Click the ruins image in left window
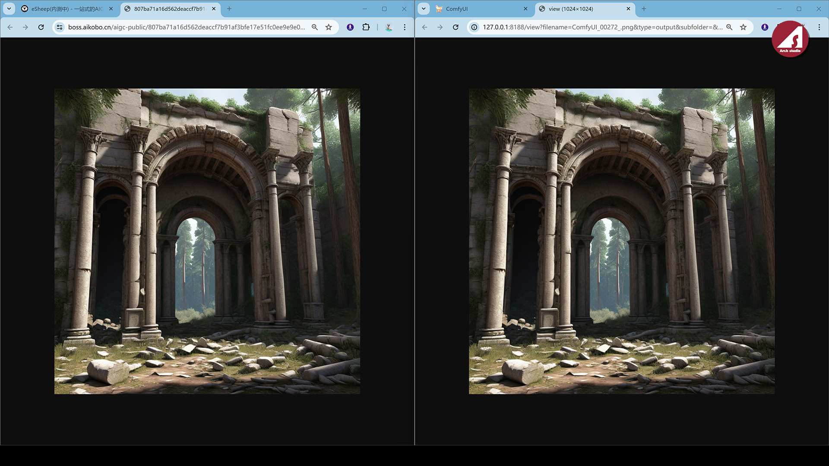829x466 pixels. [207, 241]
